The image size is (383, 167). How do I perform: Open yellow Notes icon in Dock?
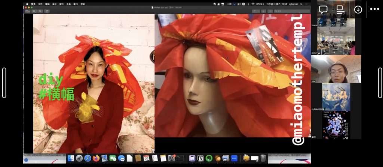click(163, 158)
